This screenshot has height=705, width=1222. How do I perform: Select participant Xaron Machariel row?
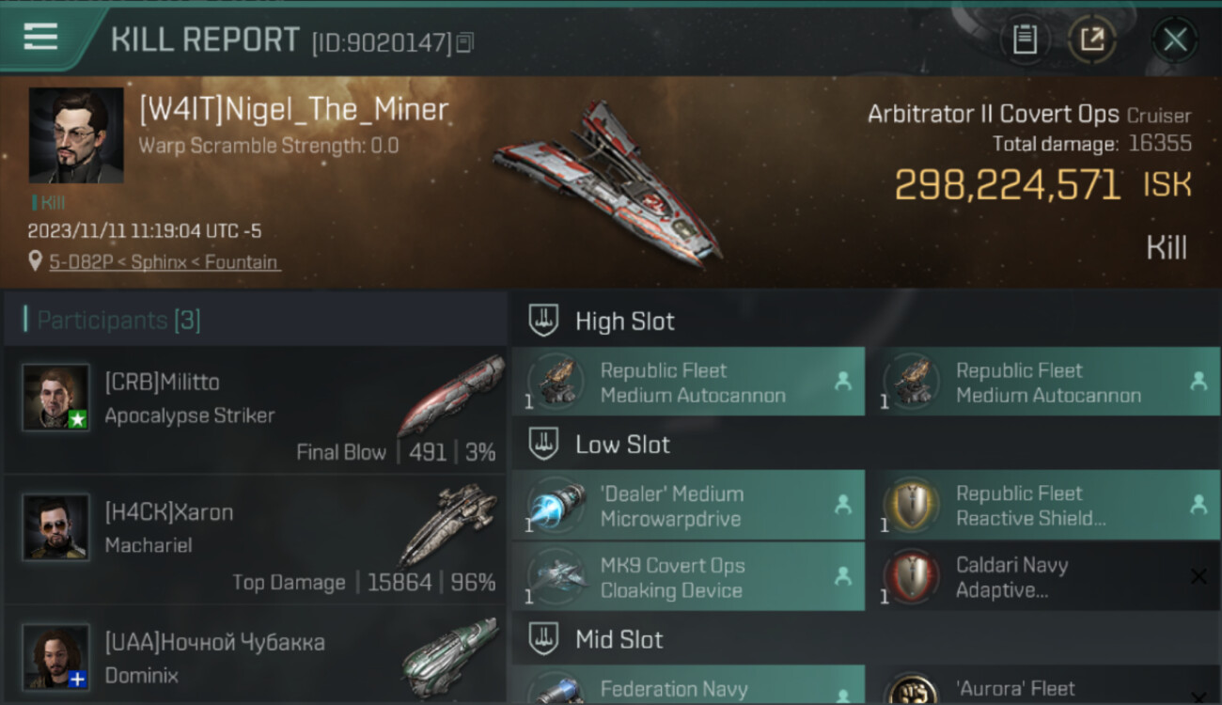point(256,540)
